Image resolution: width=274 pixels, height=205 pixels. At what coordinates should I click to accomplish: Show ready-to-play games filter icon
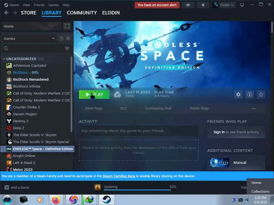click(68, 38)
